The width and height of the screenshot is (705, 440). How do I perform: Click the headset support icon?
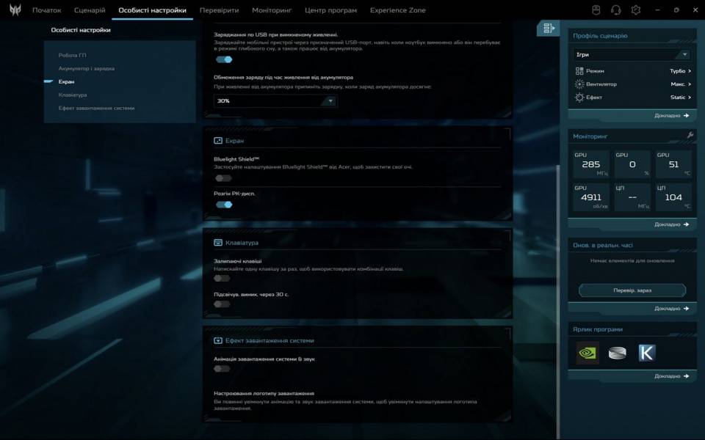pyautogui.click(x=616, y=10)
